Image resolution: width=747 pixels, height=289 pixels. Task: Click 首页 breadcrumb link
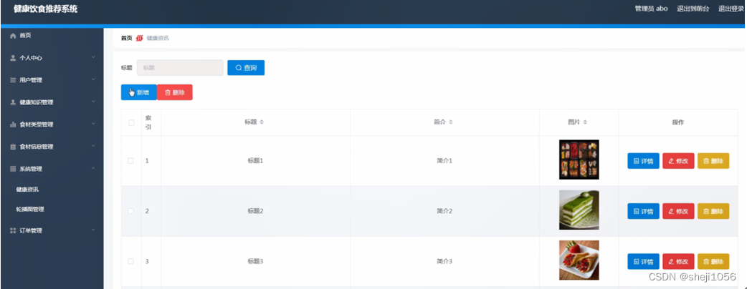tap(127, 38)
